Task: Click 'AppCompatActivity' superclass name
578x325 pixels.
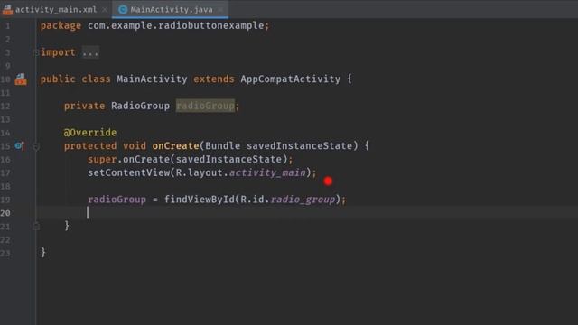Action: [x=291, y=79]
